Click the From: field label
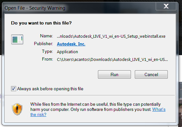 pyautogui.click(x=47, y=59)
